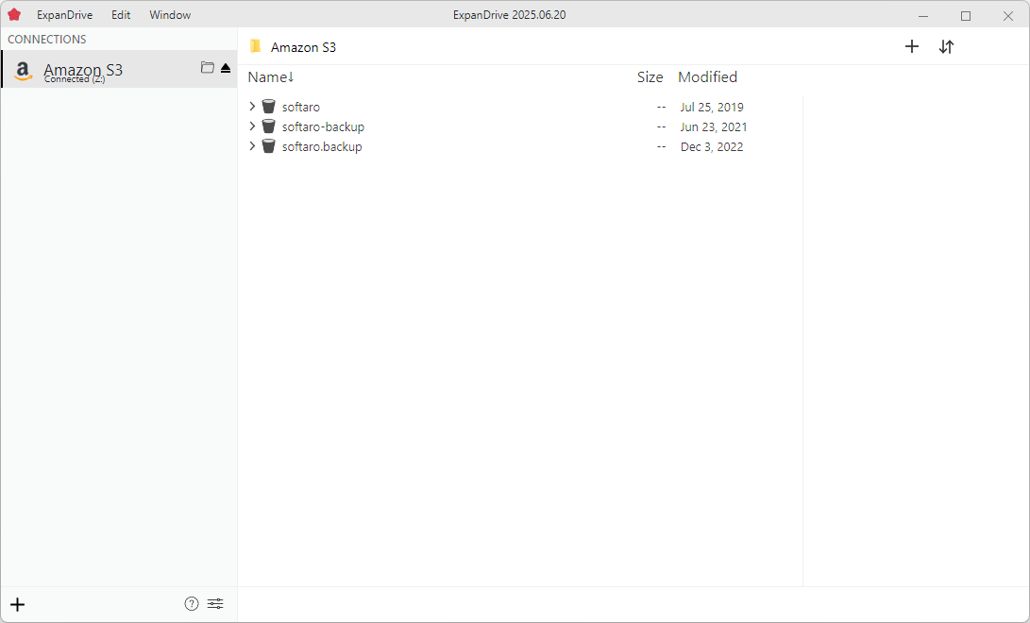Image resolution: width=1030 pixels, height=623 pixels.
Task: Close the ExpanDrive window
Action: pos(1007,16)
